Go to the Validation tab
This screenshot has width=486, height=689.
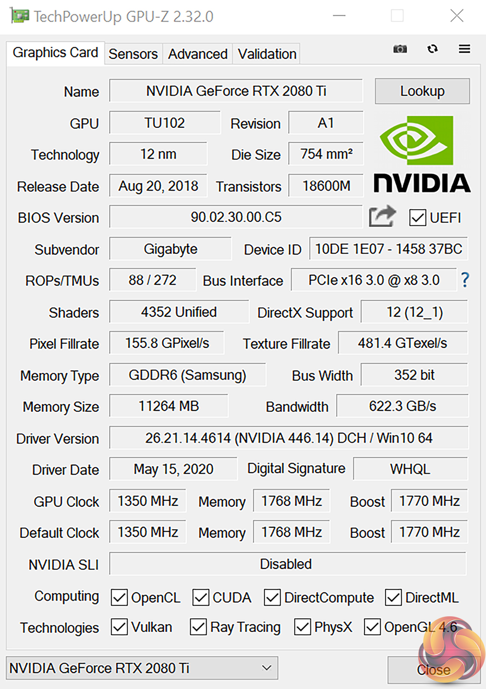[x=267, y=54]
